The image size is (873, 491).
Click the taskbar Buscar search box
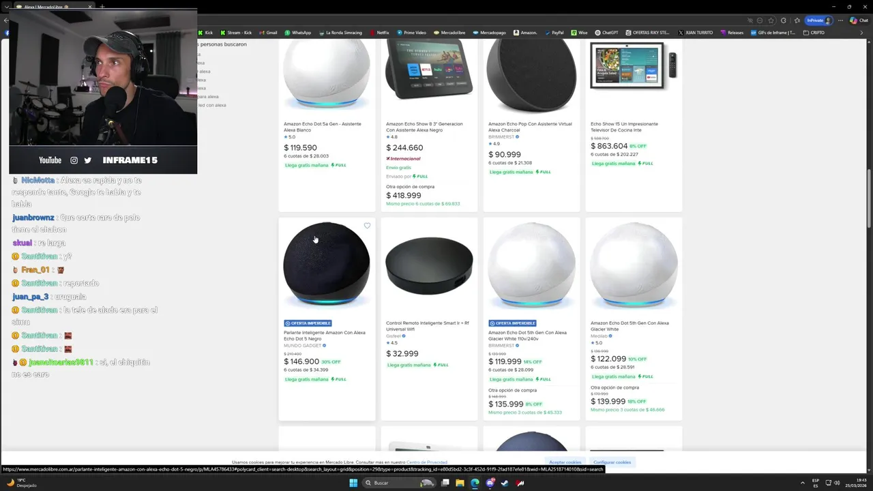398,483
